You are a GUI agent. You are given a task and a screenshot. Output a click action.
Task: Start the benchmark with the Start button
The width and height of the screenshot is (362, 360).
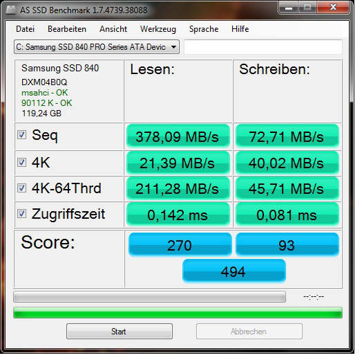[x=120, y=332]
